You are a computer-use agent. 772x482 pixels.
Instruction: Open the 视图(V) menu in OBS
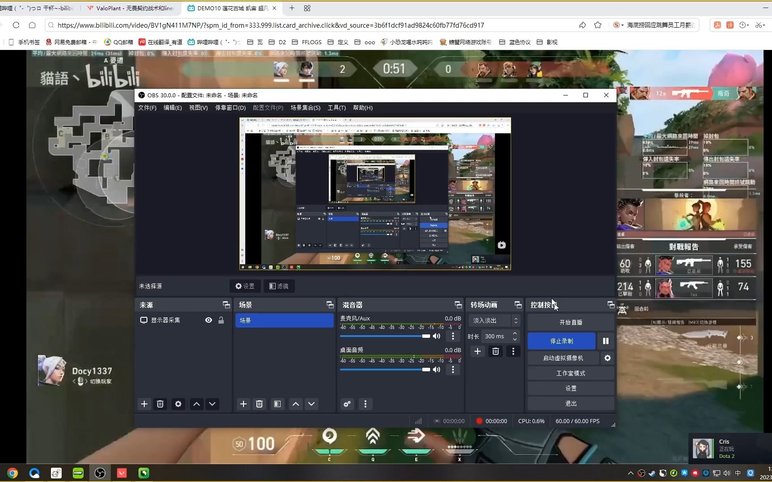(198, 108)
